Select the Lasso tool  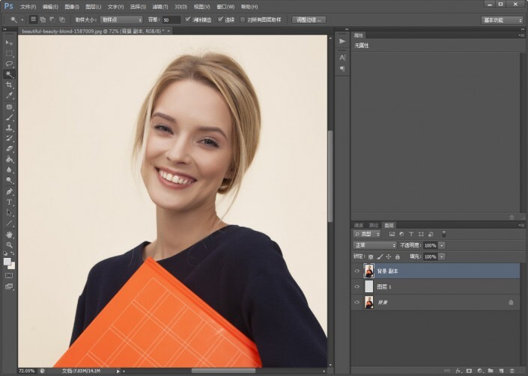[x=10, y=64]
